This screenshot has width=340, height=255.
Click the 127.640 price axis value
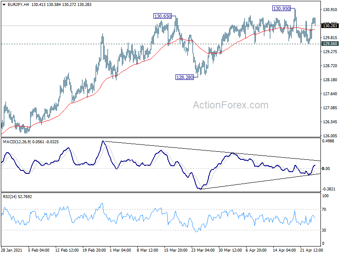point(330,93)
